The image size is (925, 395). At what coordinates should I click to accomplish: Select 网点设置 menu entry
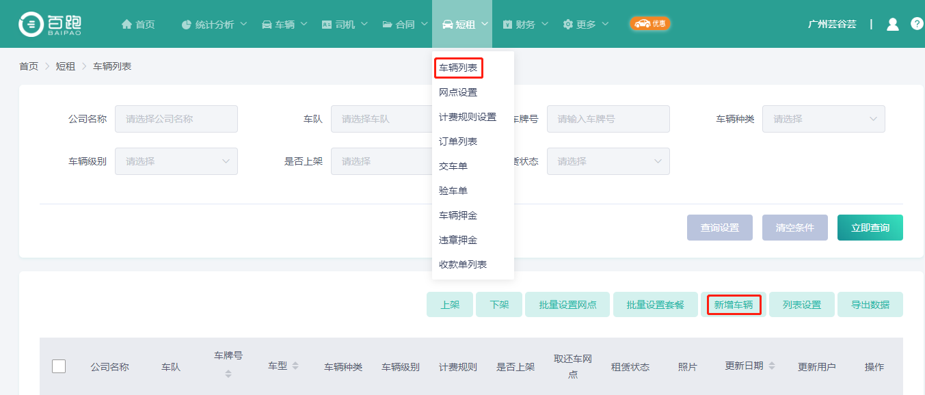point(458,92)
